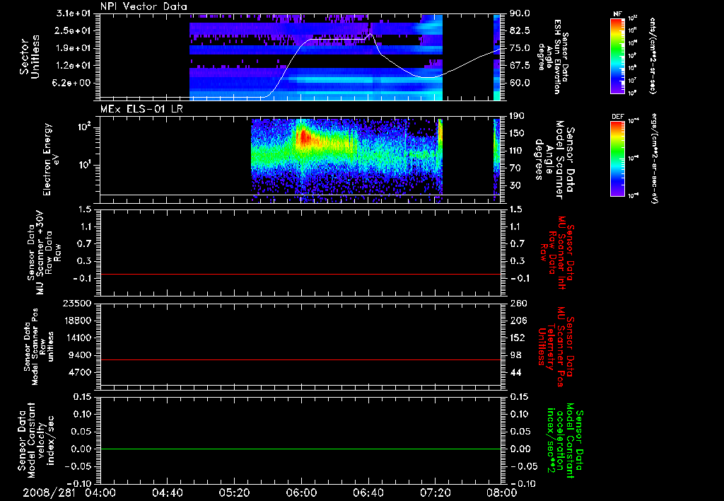The height and width of the screenshot is (501, 724).
Task: Click the "1.2e+01" sector axis value
Action: click(74, 66)
